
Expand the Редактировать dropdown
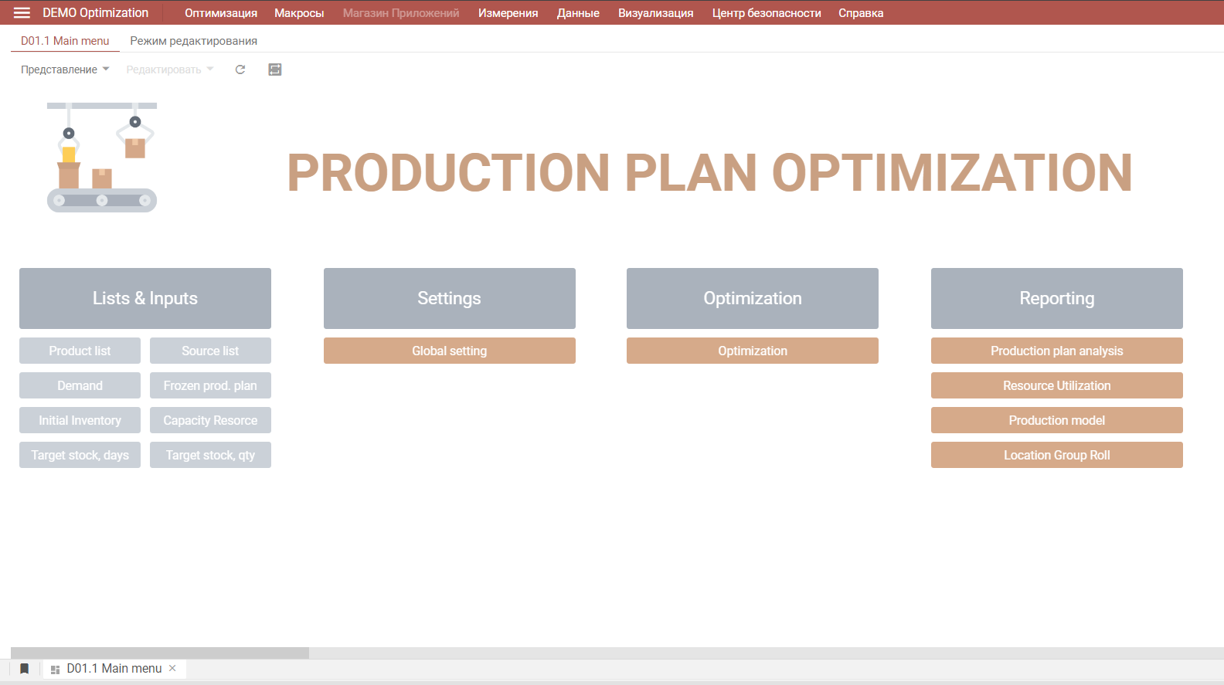pos(169,70)
